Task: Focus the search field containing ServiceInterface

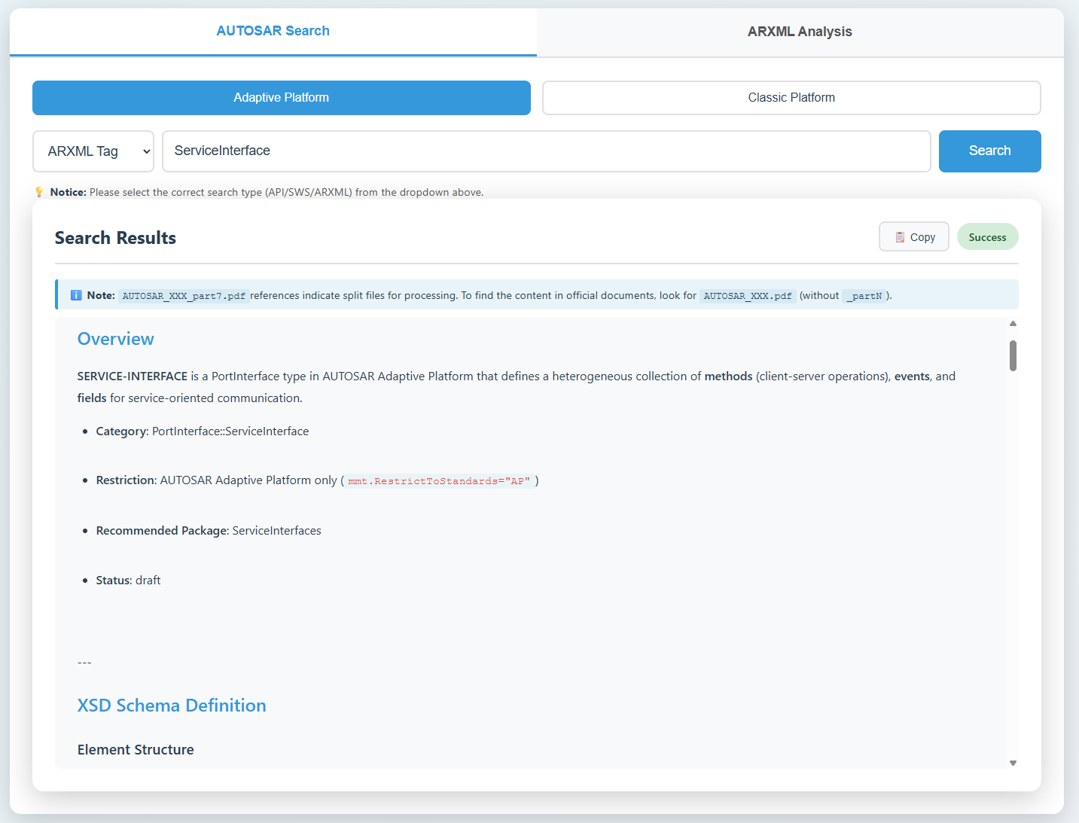Action: pos(546,151)
